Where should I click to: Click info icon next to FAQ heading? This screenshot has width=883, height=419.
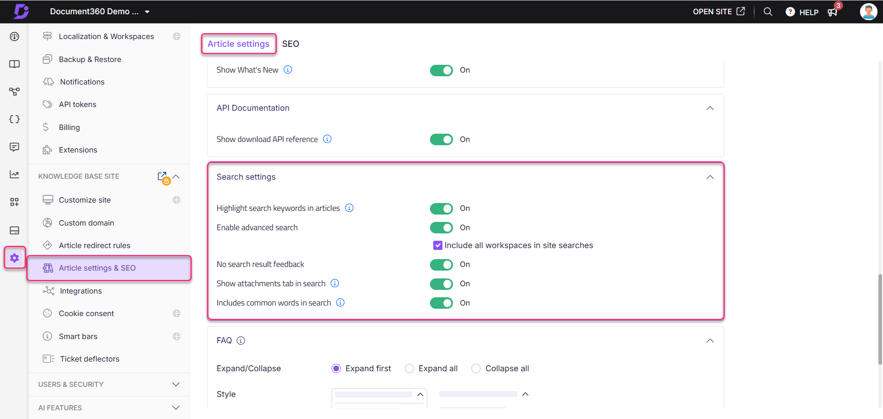(241, 340)
